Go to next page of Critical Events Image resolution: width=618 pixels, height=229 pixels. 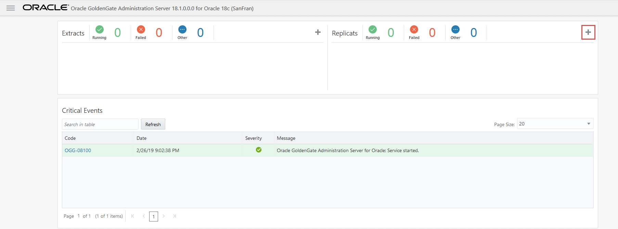[164, 216]
